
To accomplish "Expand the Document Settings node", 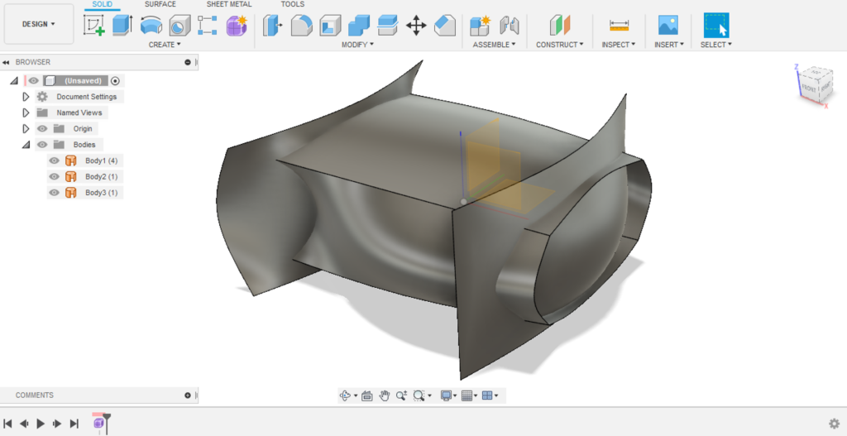I will tap(26, 97).
